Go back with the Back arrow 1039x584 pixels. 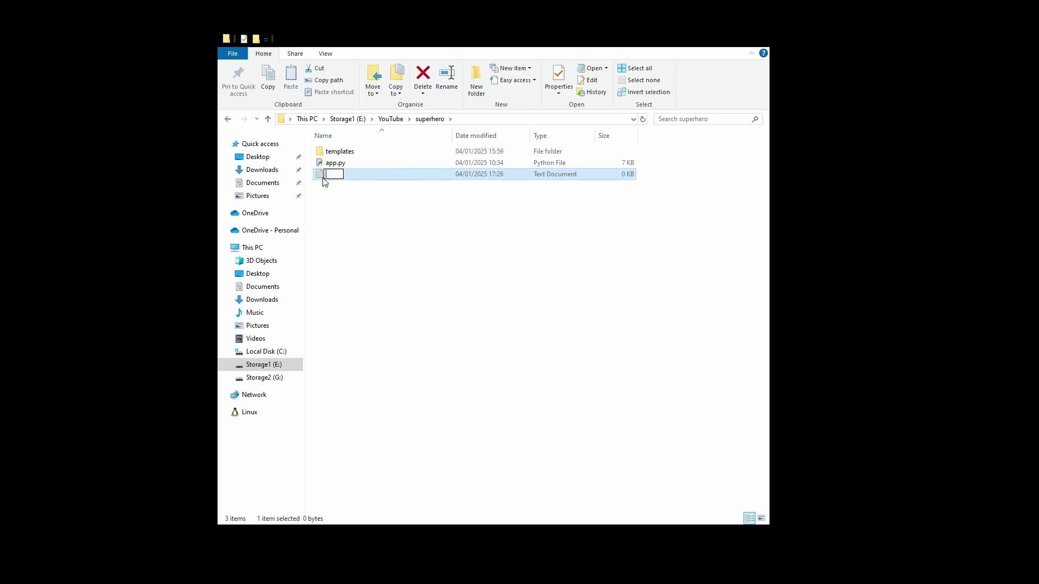(x=228, y=119)
